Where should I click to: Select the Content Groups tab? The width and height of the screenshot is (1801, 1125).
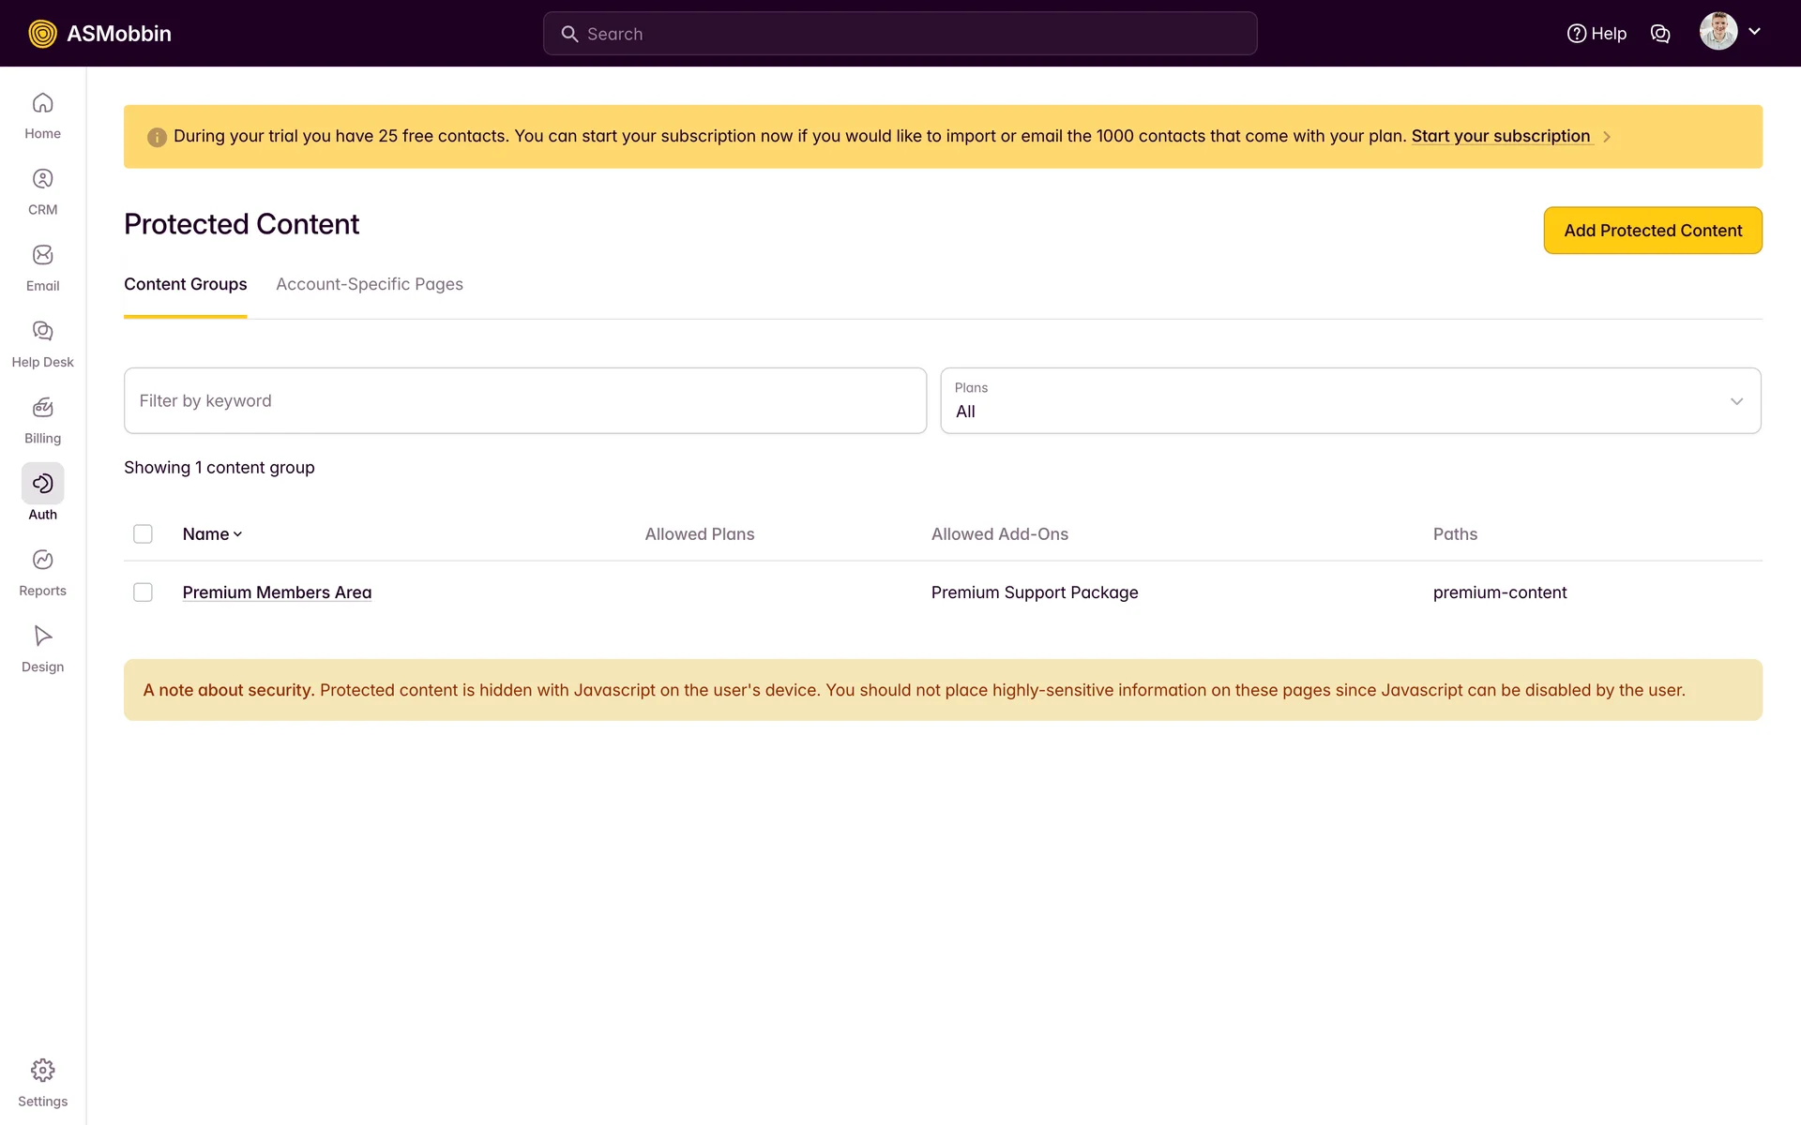click(x=185, y=284)
